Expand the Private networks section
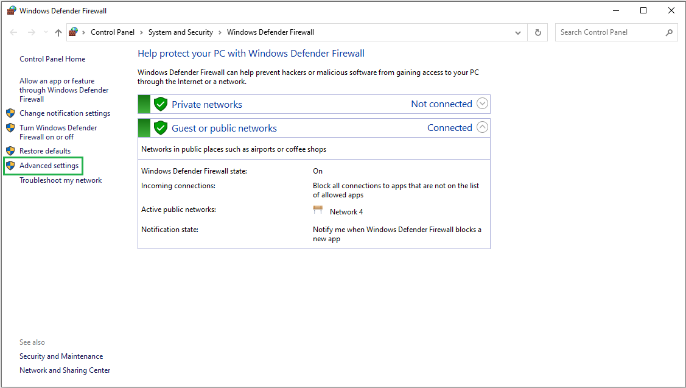 click(x=482, y=104)
